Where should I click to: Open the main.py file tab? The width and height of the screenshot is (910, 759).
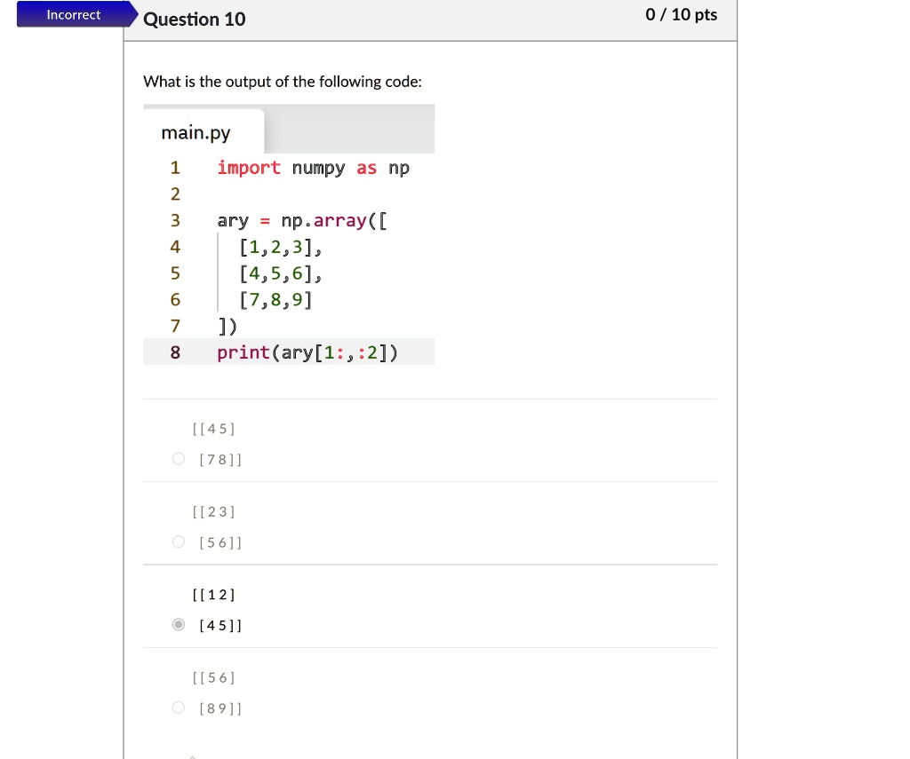pyautogui.click(x=196, y=133)
